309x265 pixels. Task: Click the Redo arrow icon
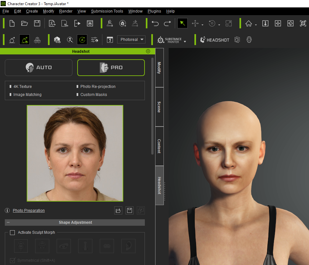(x=167, y=24)
